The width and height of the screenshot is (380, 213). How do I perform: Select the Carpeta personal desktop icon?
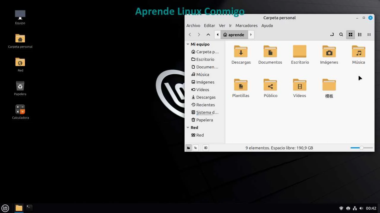tap(20, 38)
